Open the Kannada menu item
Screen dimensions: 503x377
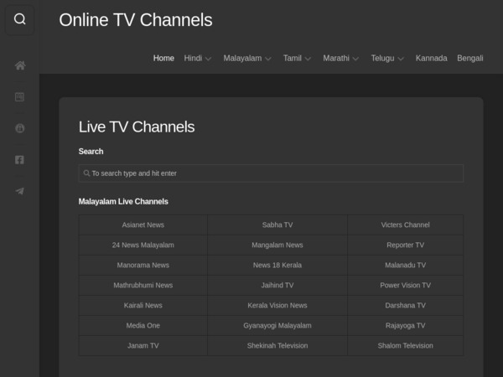click(x=432, y=58)
